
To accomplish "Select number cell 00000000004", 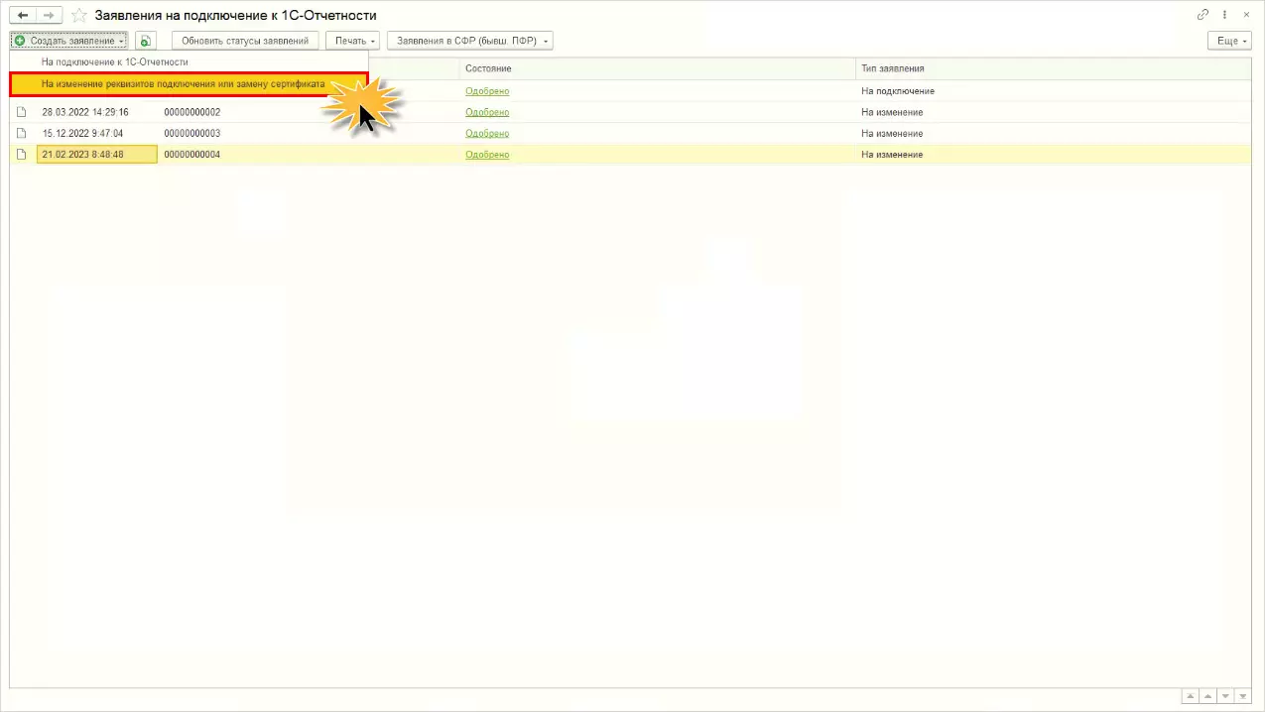I will pyautogui.click(x=192, y=155).
